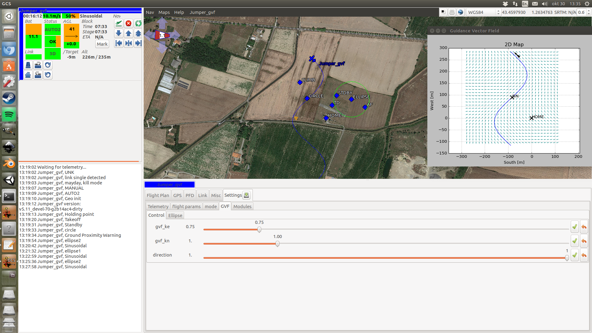Open the Maps menu
The image size is (592, 333).
164,12
